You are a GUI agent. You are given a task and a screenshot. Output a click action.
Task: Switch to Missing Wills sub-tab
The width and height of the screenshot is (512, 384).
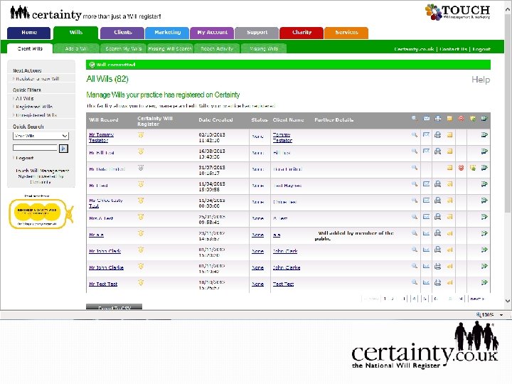point(264,48)
